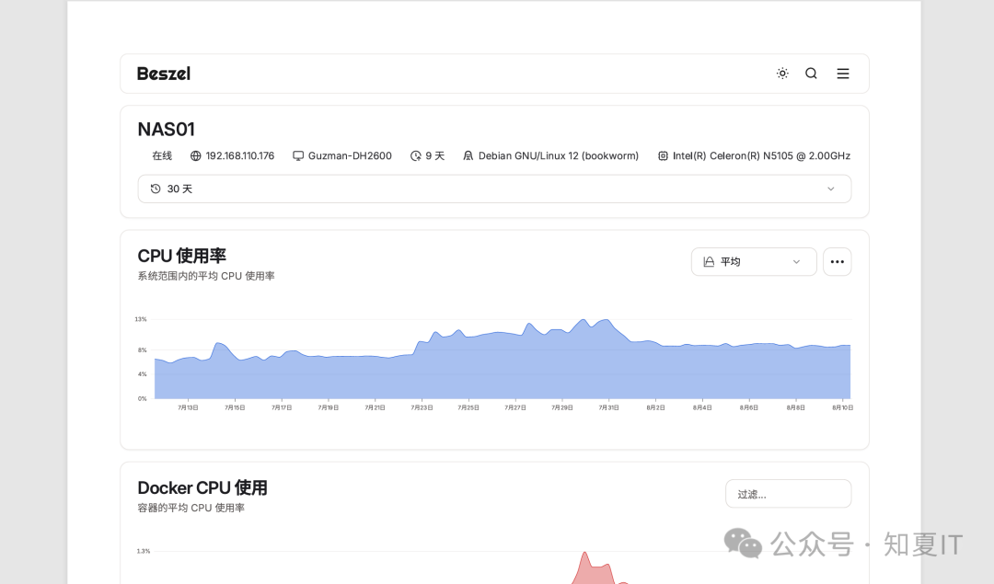Image resolution: width=994 pixels, height=584 pixels.
Task: Click the 7月31日 axis label on CPU chart
Action: (608, 408)
